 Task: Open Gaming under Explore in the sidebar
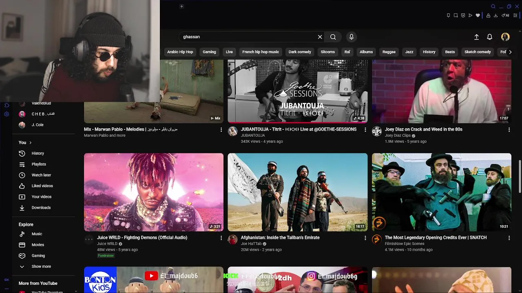tap(38, 256)
